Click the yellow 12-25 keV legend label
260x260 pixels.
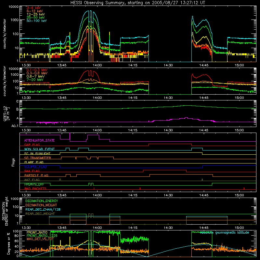click(35, 14)
